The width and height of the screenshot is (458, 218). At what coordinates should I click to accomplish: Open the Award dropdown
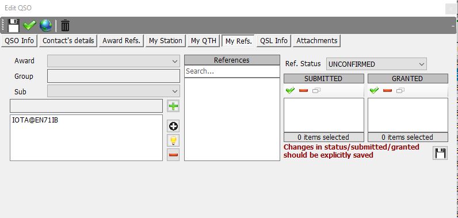(113, 61)
